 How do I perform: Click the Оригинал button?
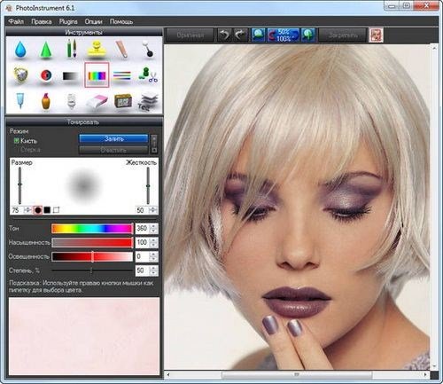[190, 35]
